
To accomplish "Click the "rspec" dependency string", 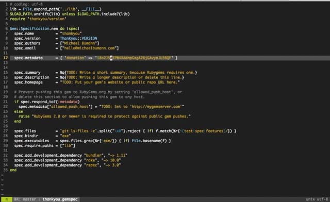I will [x=92, y=165].
